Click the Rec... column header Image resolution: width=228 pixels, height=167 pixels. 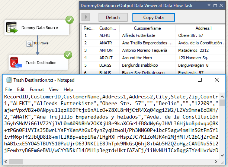click(89, 28)
